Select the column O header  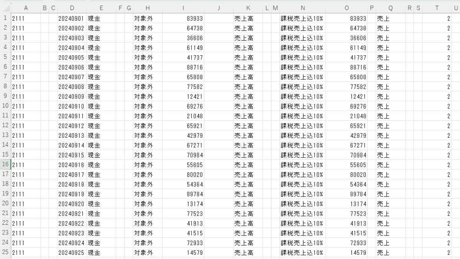click(x=347, y=8)
